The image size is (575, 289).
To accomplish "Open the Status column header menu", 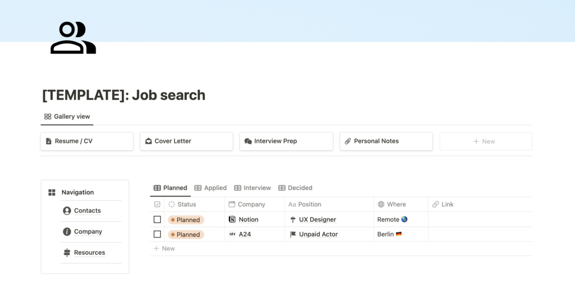I will 195,204.
